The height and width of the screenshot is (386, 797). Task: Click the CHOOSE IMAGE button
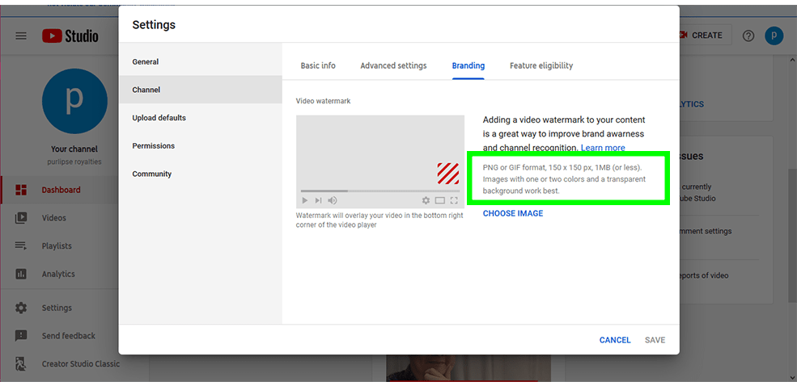513,213
